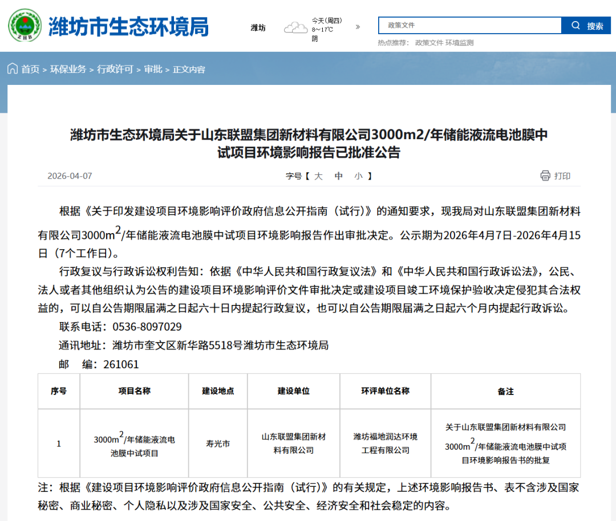Set font size to 中
This screenshot has height=521, width=616.
click(338, 176)
